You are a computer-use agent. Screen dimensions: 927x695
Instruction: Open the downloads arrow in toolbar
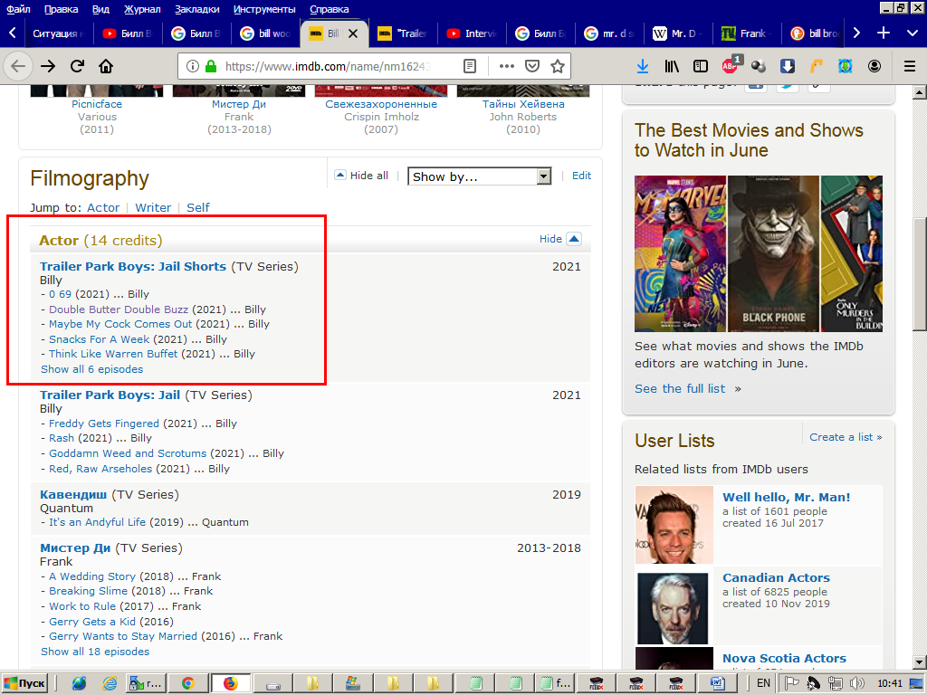(x=642, y=66)
